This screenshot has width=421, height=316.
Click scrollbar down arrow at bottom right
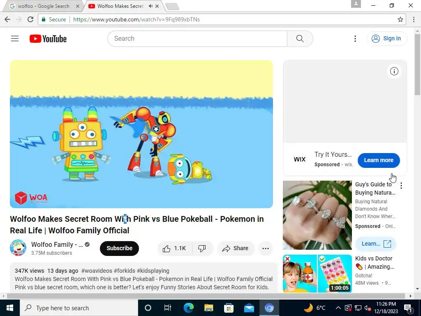coord(417,289)
